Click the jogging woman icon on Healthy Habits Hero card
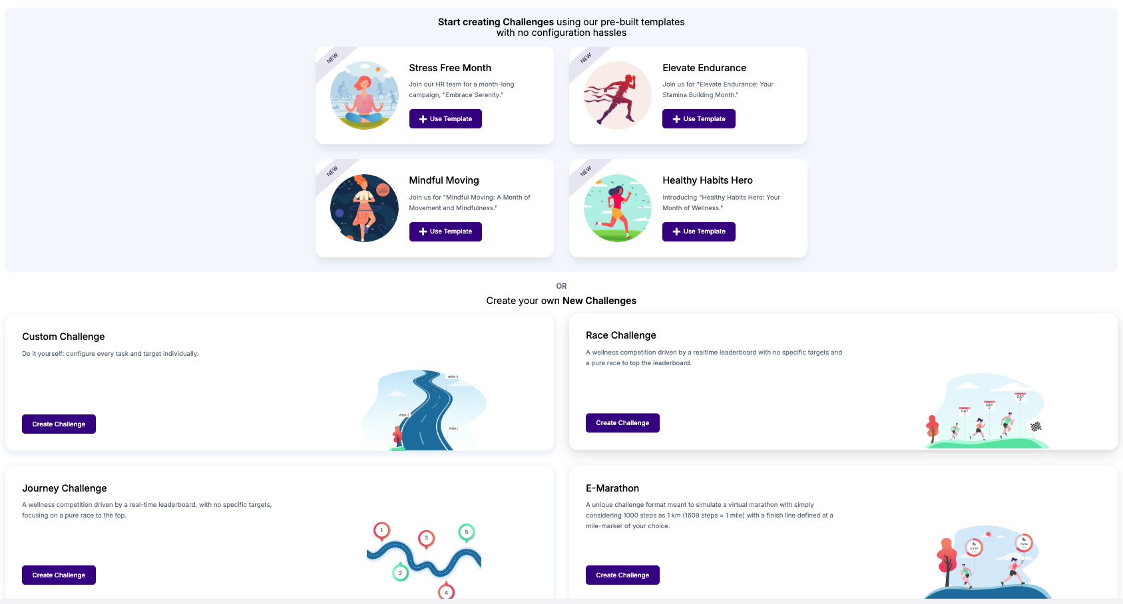Image resolution: width=1123 pixels, height=604 pixels. pyautogui.click(x=617, y=208)
